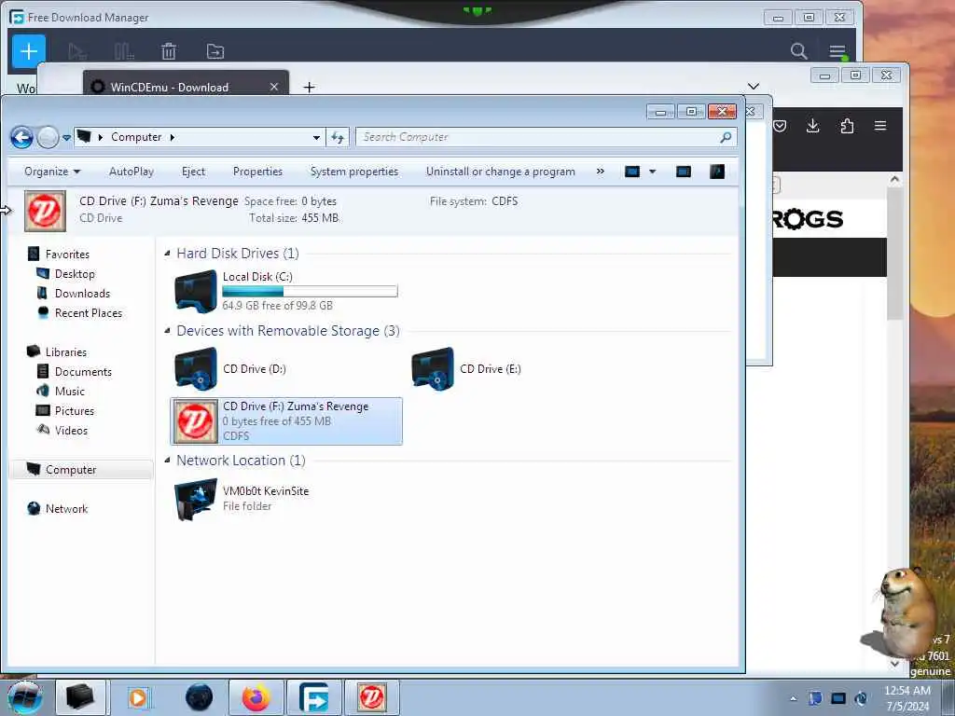Open a new tab in the browser
Image resolution: width=955 pixels, height=716 pixels.
pyautogui.click(x=309, y=87)
